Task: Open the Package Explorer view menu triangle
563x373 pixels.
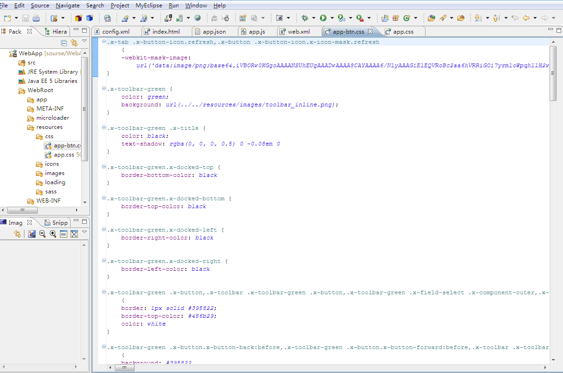Action: 84,42
